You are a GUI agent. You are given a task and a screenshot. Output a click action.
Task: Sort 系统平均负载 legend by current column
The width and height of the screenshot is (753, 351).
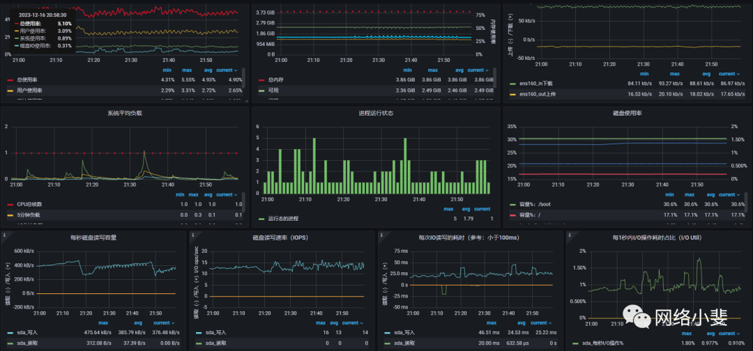pos(227,195)
